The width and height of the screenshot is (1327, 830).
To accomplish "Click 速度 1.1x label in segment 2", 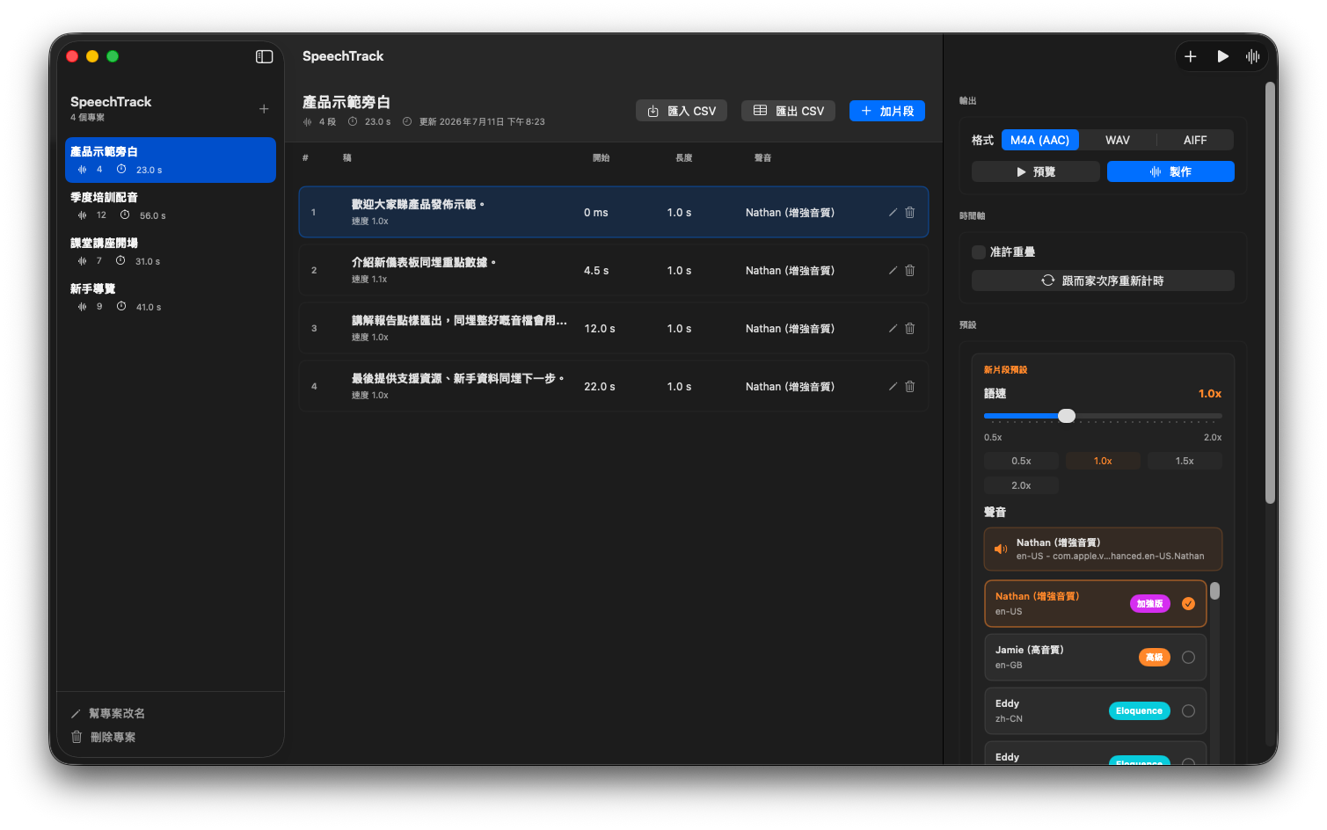I will pos(369,280).
